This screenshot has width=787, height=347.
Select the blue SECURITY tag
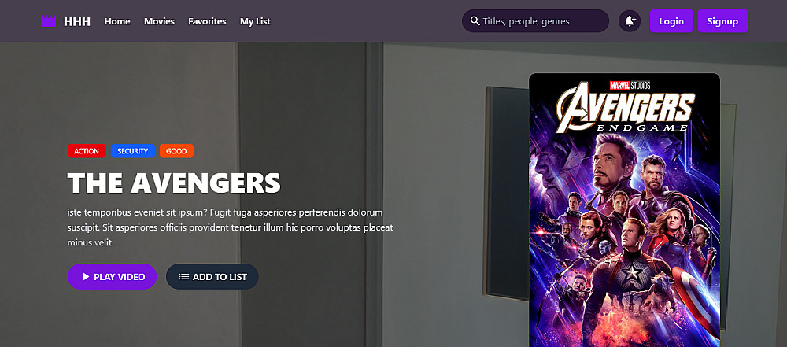tap(132, 151)
